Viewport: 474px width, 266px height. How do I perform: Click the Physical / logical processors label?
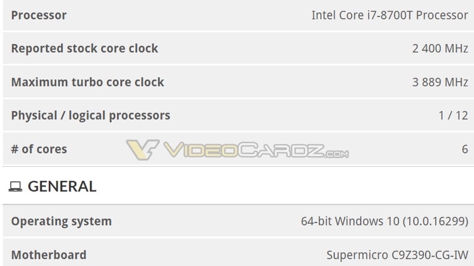pos(91,116)
